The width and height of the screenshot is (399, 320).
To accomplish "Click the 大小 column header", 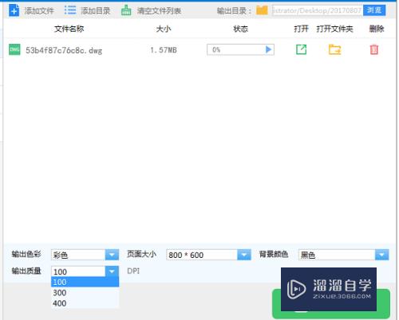I will coord(164,29).
